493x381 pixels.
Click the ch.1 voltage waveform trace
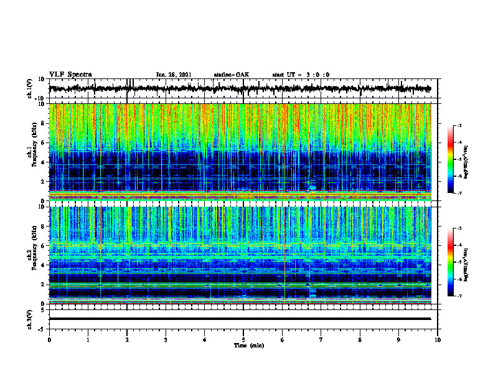point(240,88)
